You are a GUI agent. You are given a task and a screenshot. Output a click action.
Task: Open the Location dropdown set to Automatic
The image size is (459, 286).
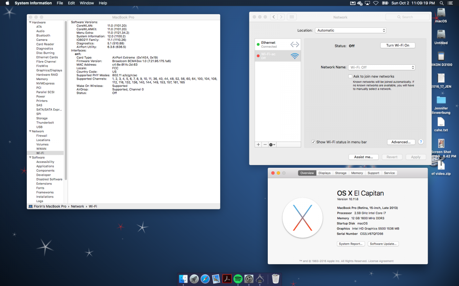point(350,31)
